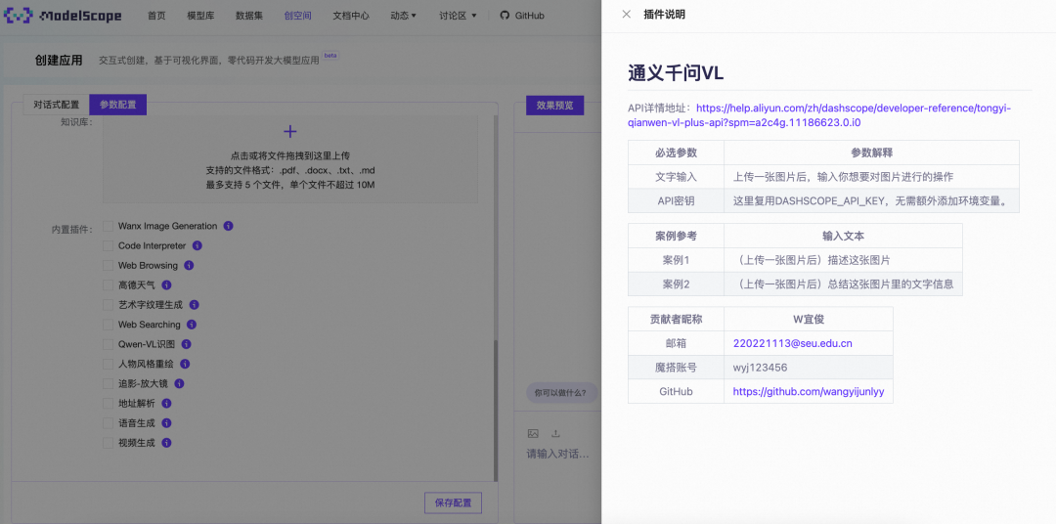Image resolution: width=1056 pixels, height=524 pixels.
Task: Go to 首页 in the navigation bar
Action: point(156,16)
